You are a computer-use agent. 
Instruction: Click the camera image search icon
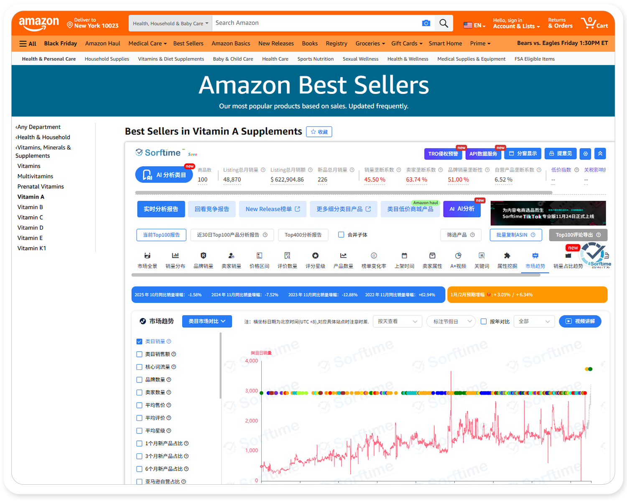[426, 23]
